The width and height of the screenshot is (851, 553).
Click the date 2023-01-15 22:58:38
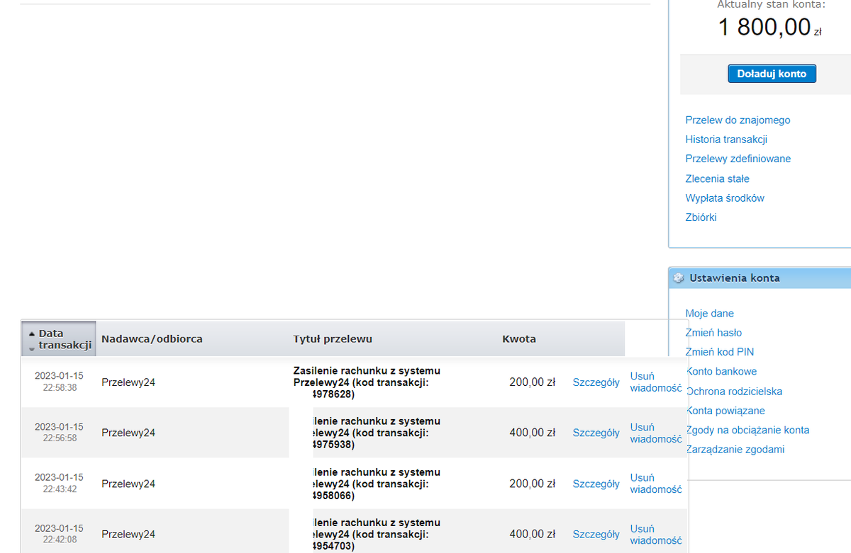click(x=59, y=382)
